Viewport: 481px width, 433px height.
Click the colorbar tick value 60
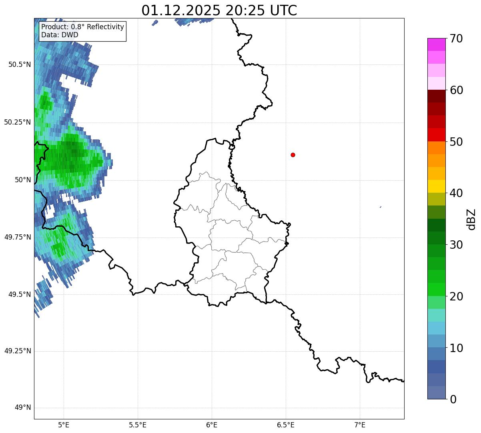[456, 90]
